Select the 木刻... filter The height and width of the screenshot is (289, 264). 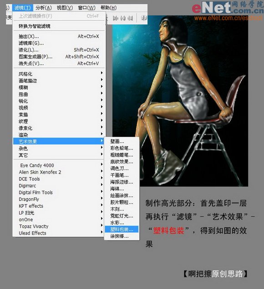pos(122,209)
